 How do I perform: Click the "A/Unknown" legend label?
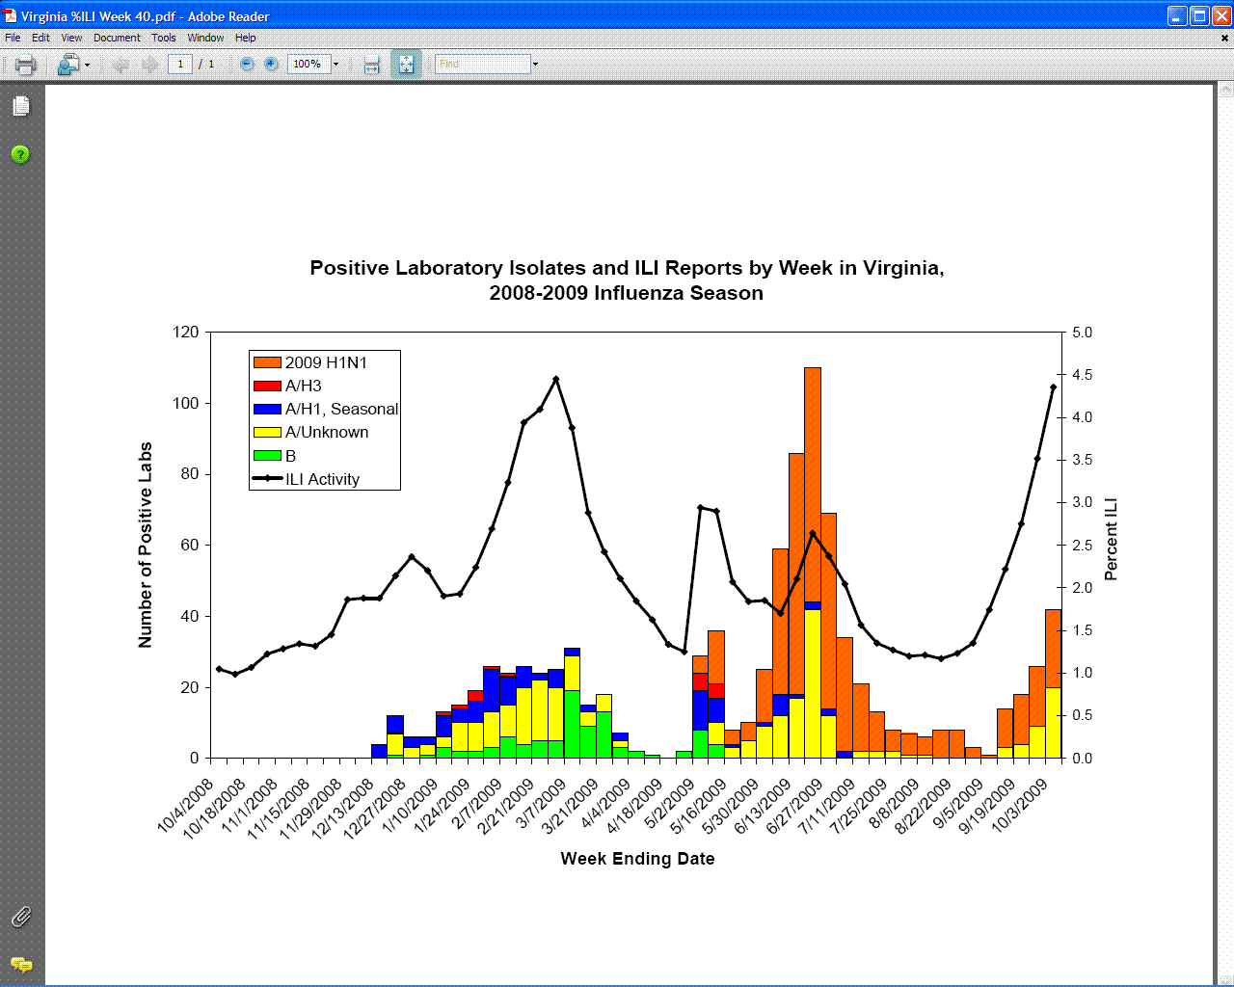(x=327, y=432)
